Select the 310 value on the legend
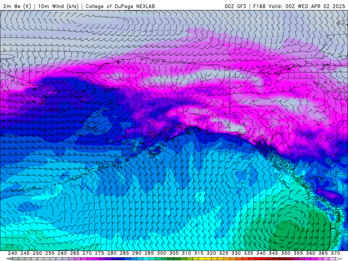 click(187, 253)
